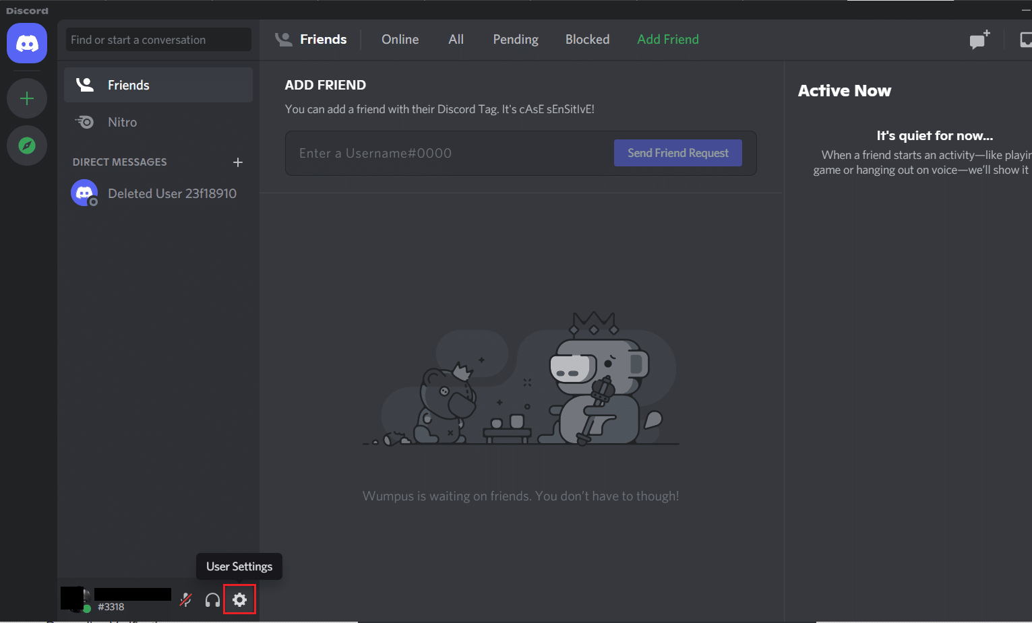Image resolution: width=1032 pixels, height=623 pixels.
Task: Unmute the microphone icon
Action: coord(185,599)
